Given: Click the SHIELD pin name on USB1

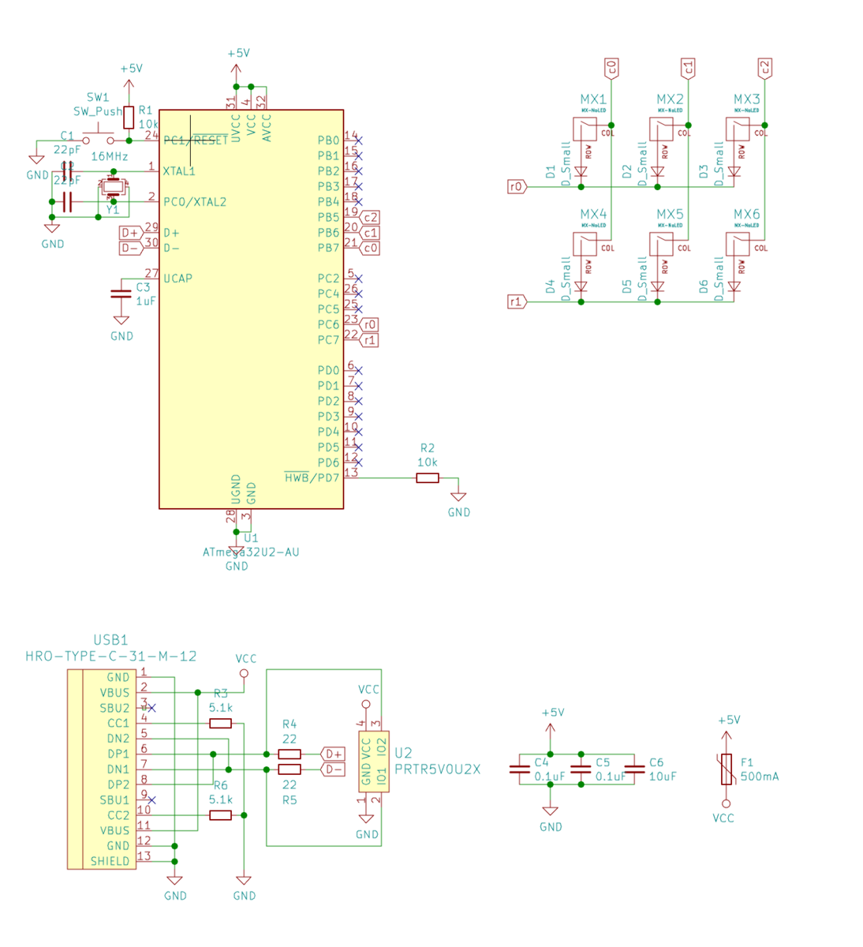Looking at the screenshot, I should pyautogui.click(x=110, y=861).
